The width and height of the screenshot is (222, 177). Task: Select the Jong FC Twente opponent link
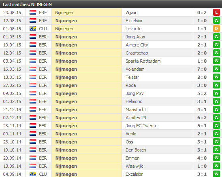141,126
